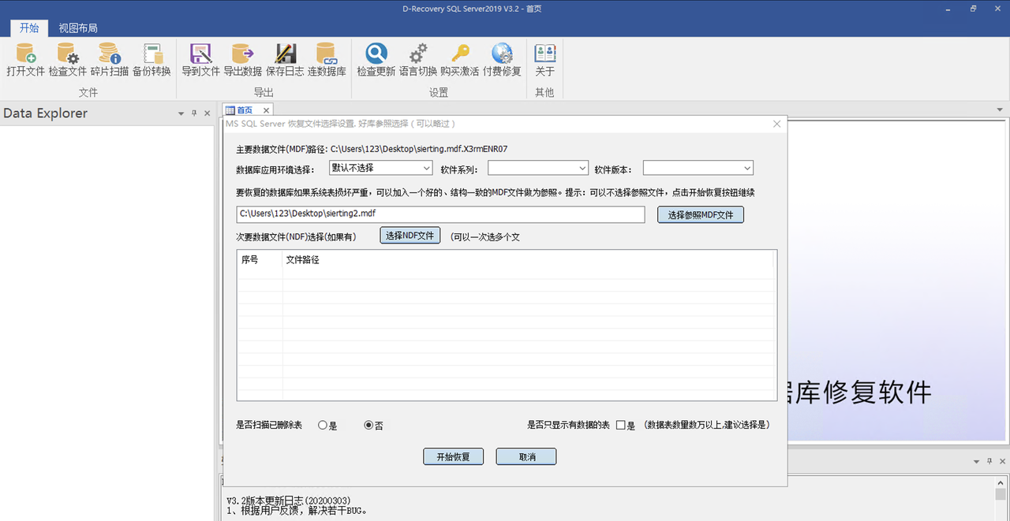Viewport: 1010px width, 521px height.
Task: Click the 选择NDF文件 button
Action: (x=410, y=235)
